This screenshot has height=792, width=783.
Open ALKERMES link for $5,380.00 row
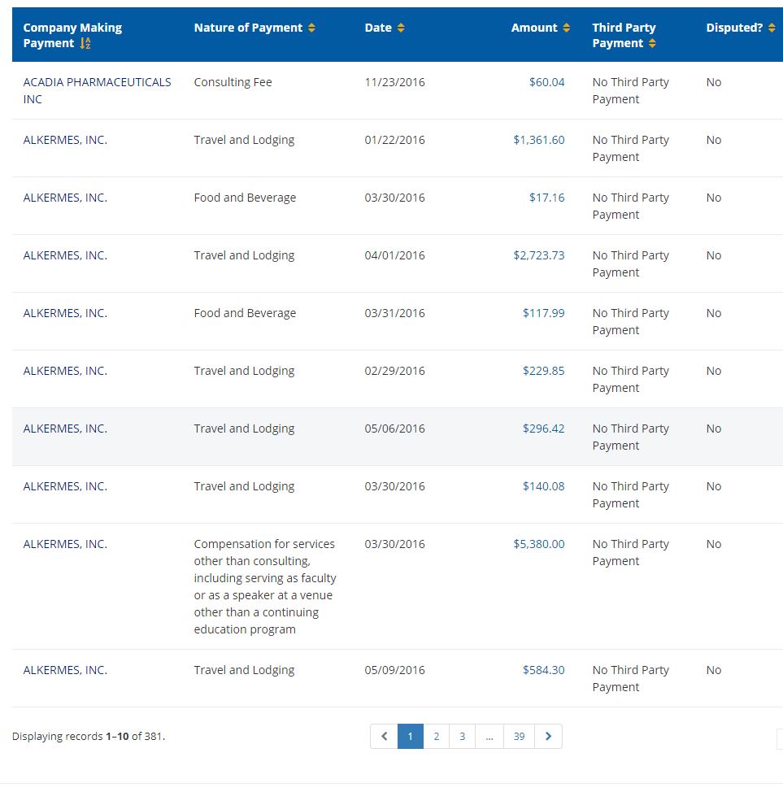[65, 544]
